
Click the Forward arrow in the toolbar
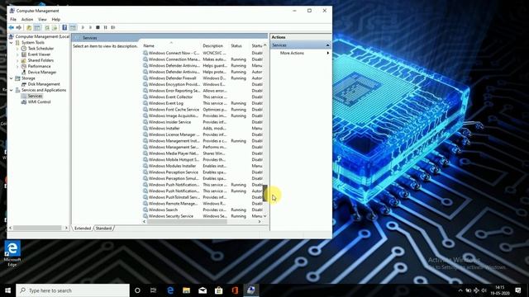[19, 27]
